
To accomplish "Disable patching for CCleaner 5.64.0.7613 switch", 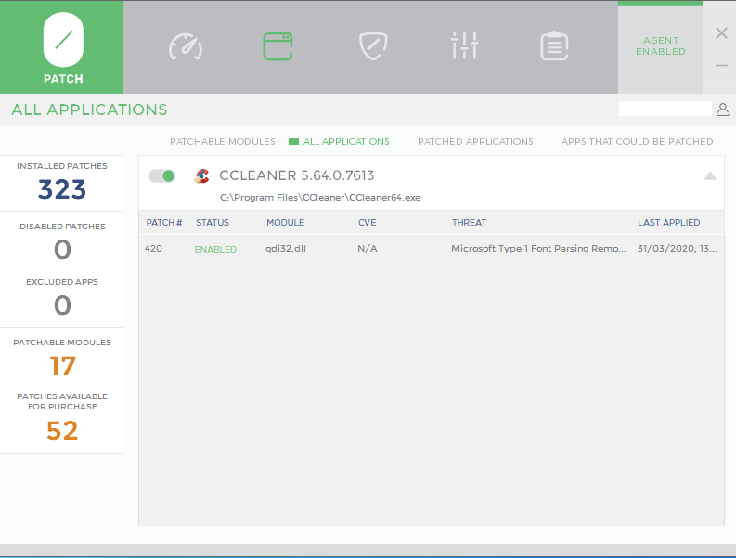I will tap(161, 176).
